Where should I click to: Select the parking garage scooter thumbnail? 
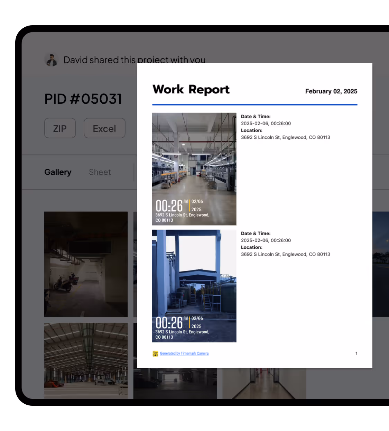point(86,264)
